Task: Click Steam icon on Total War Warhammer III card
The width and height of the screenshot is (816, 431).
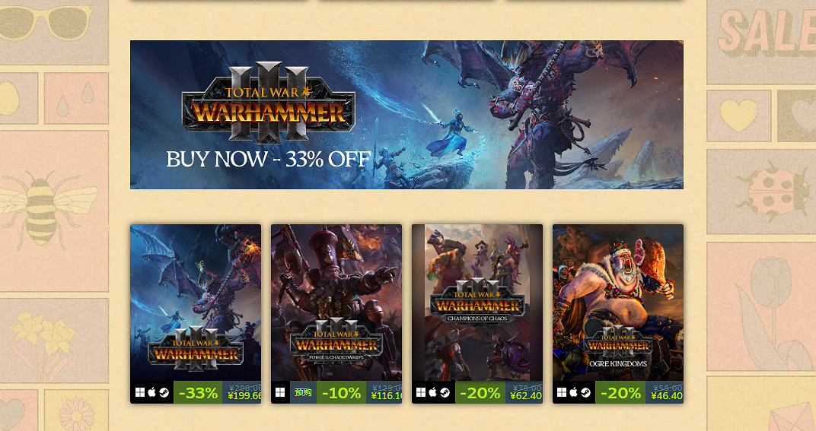Action: point(164,392)
